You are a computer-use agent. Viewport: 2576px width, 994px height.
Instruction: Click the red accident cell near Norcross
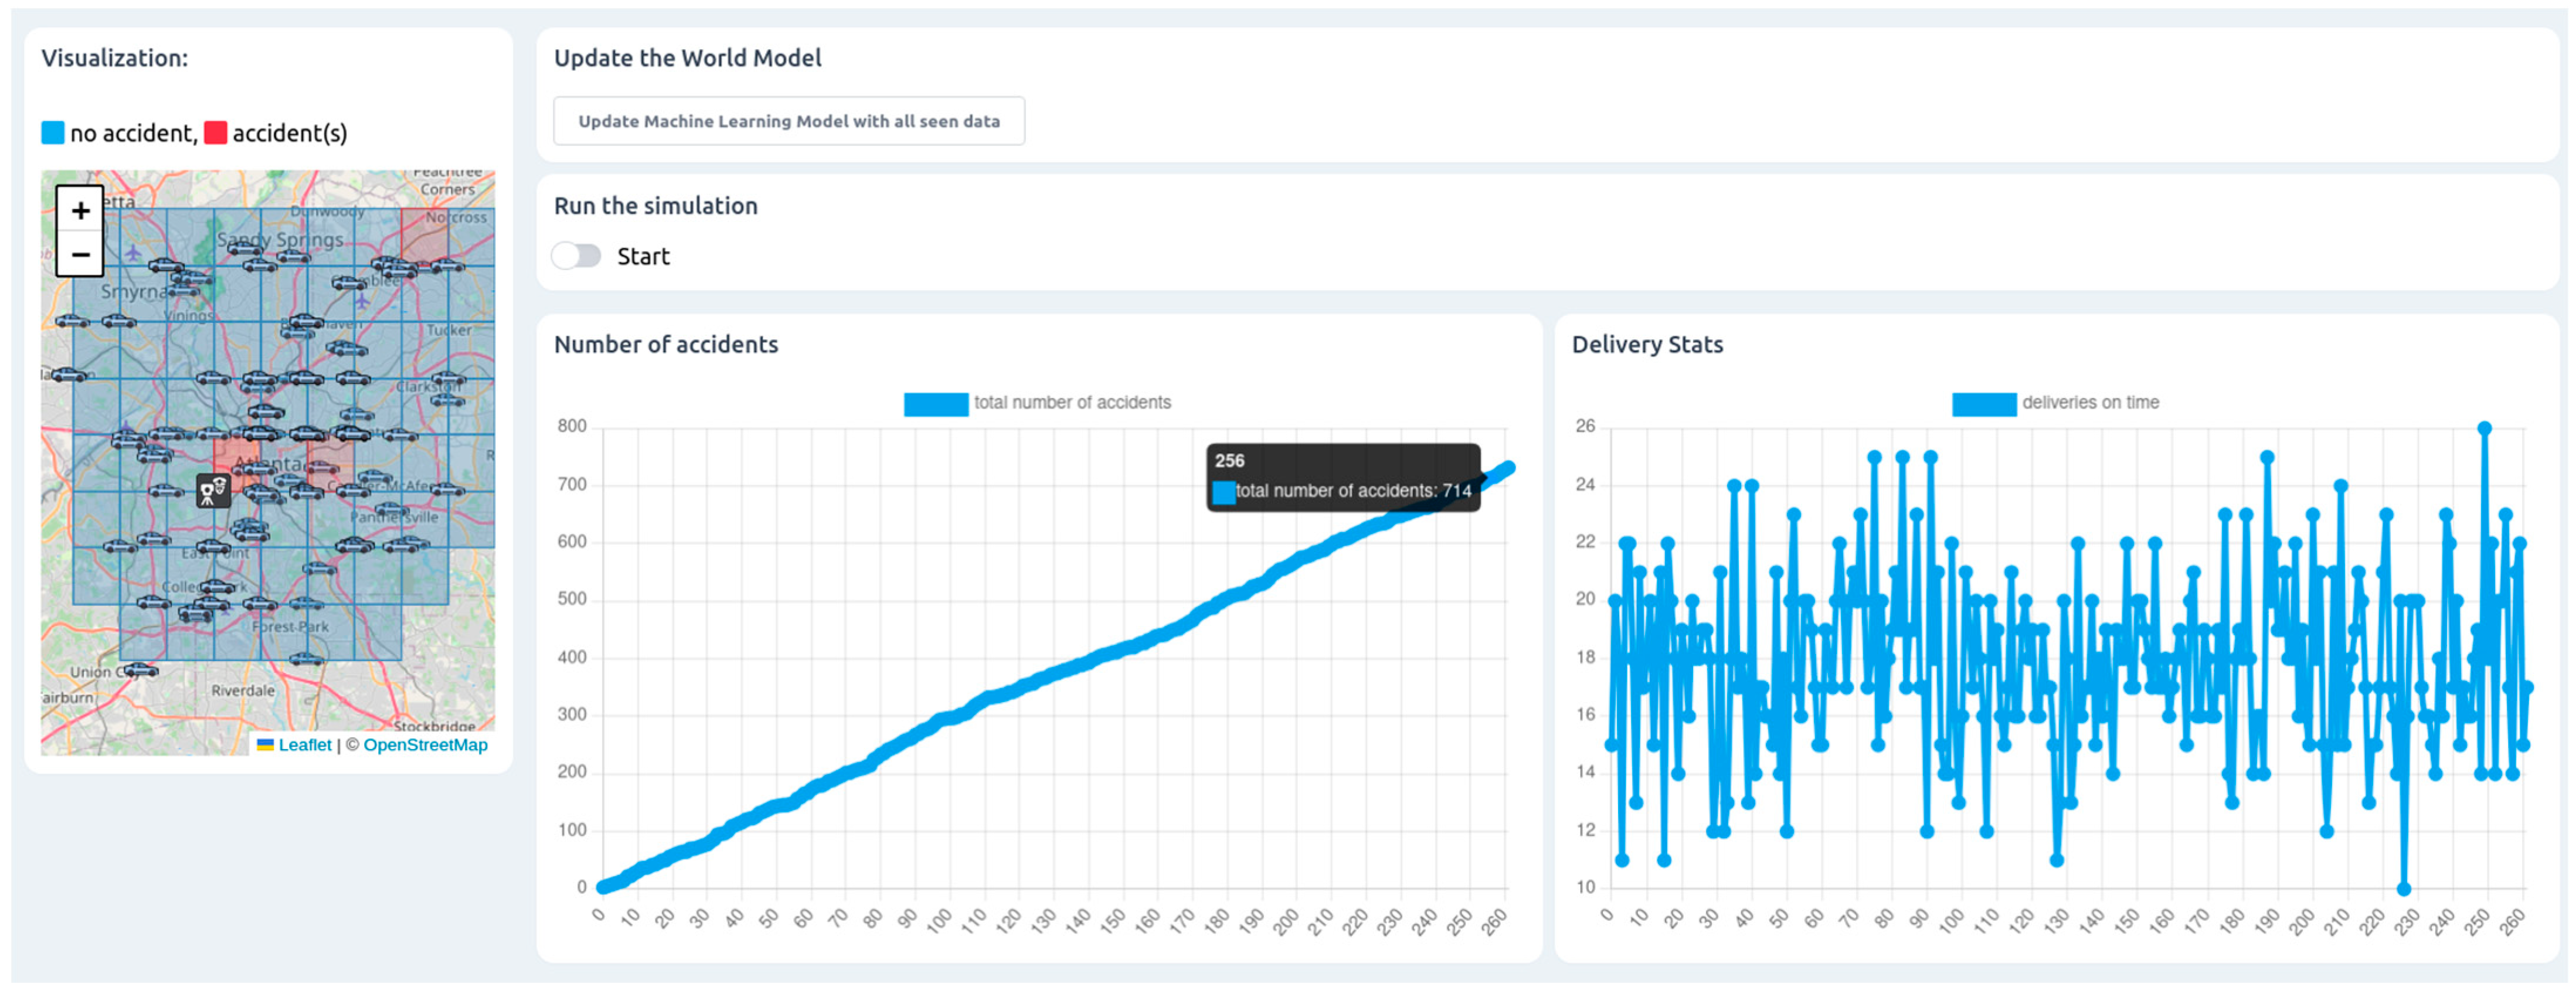pyautogui.click(x=424, y=236)
